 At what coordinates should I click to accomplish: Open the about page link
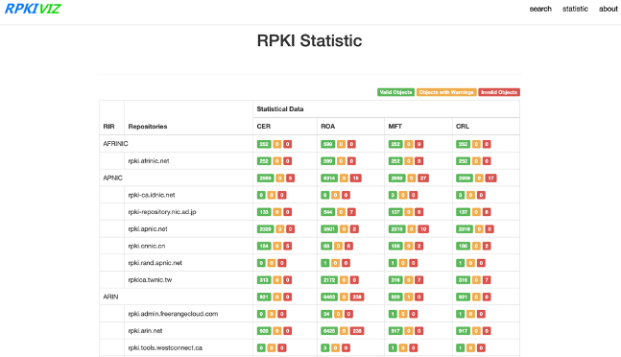coord(608,9)
